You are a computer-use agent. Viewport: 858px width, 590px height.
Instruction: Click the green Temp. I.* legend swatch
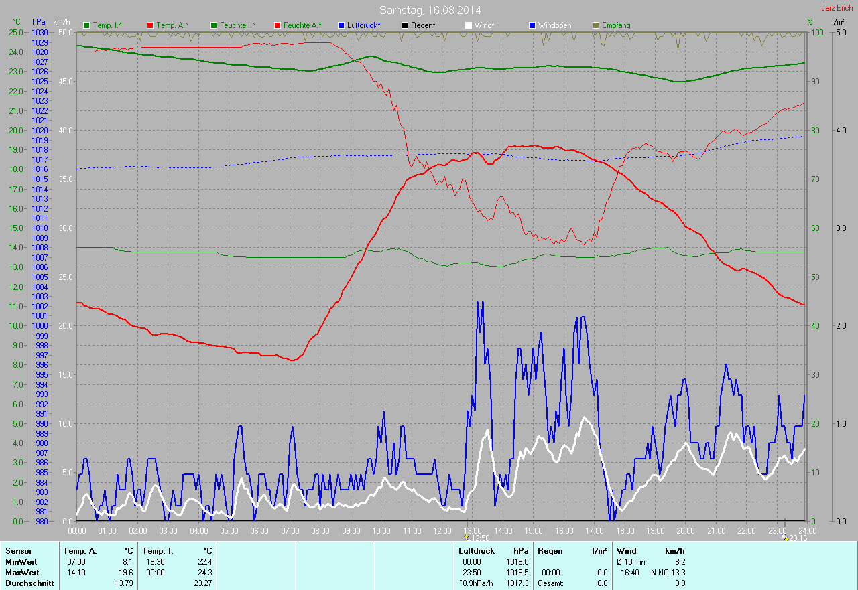point(86,25)
